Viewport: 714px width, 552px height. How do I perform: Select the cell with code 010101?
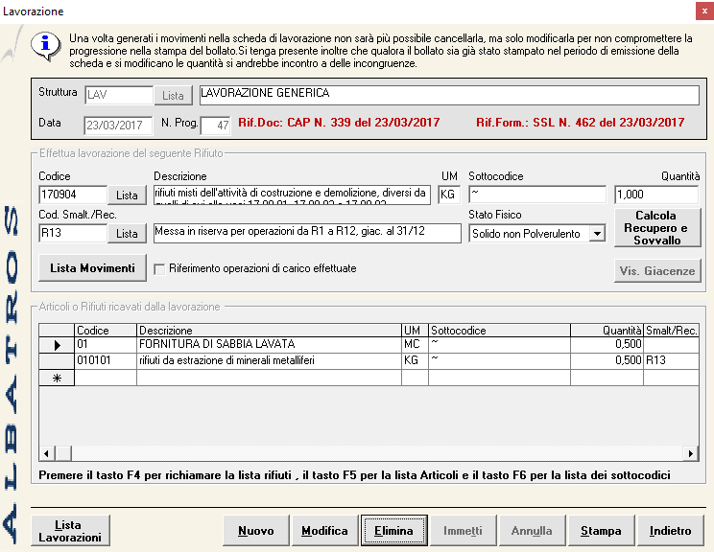[106, 361]
